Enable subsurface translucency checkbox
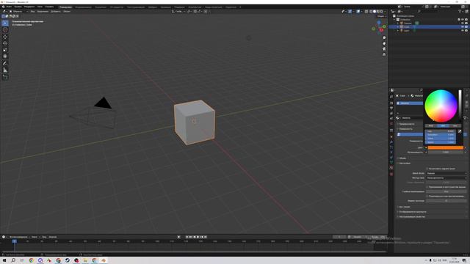Screen dimensions: 470x264 (x=427, y=196)
